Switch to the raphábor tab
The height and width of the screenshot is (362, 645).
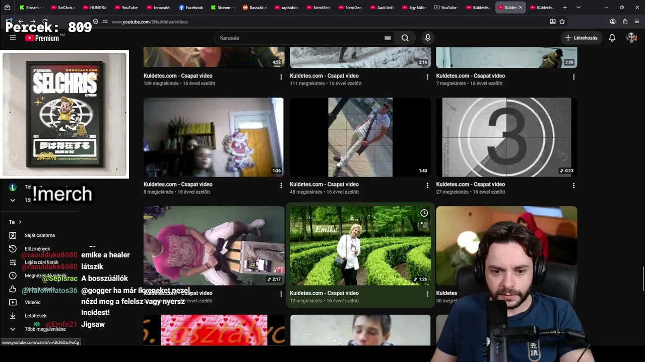point(287,8)
